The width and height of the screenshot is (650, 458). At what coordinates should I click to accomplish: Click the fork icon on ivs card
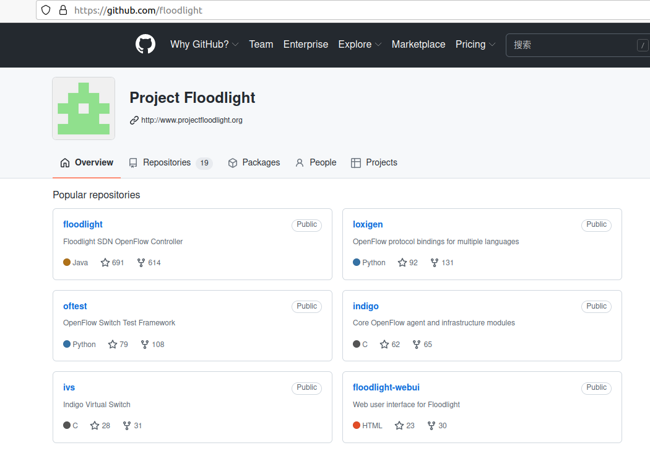click(127, 426)
